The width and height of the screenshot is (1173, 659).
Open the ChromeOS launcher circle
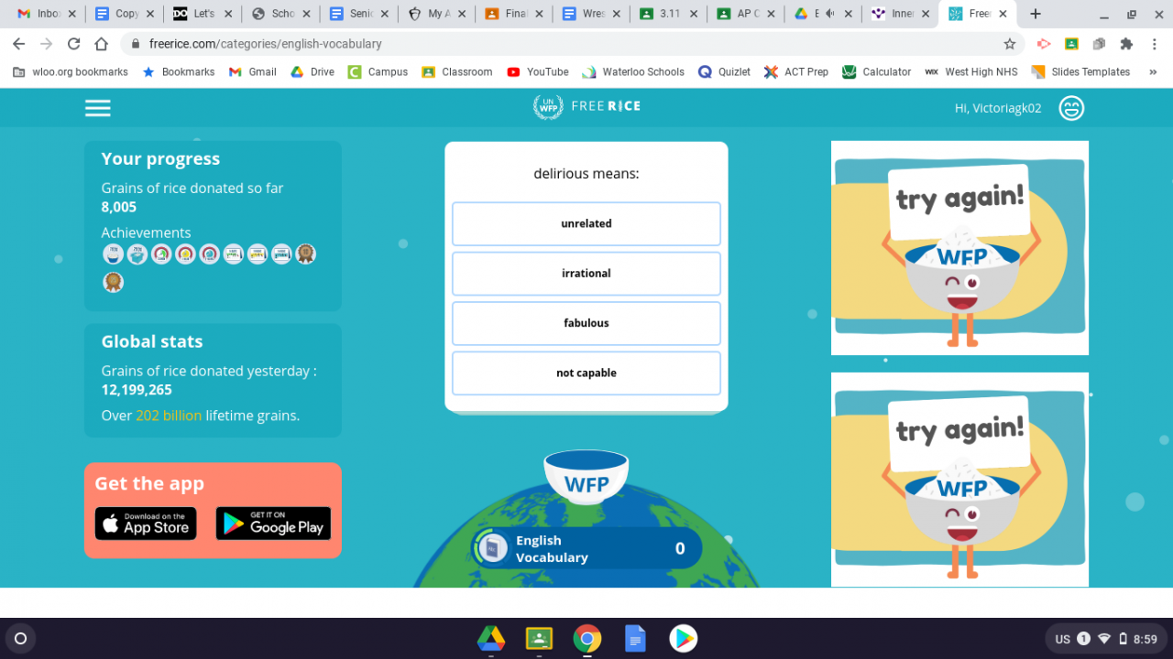(21, 638)
